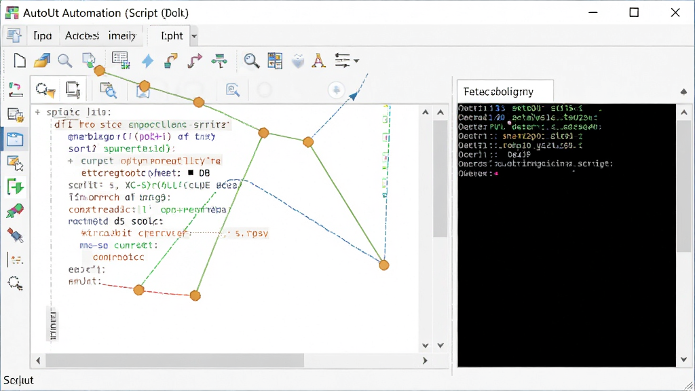Click the editor horizontal scrollbar left arrow
Image resolution: width=695 pixels, height=391 pixels.
pyautogui.click(x=38, y=360)
